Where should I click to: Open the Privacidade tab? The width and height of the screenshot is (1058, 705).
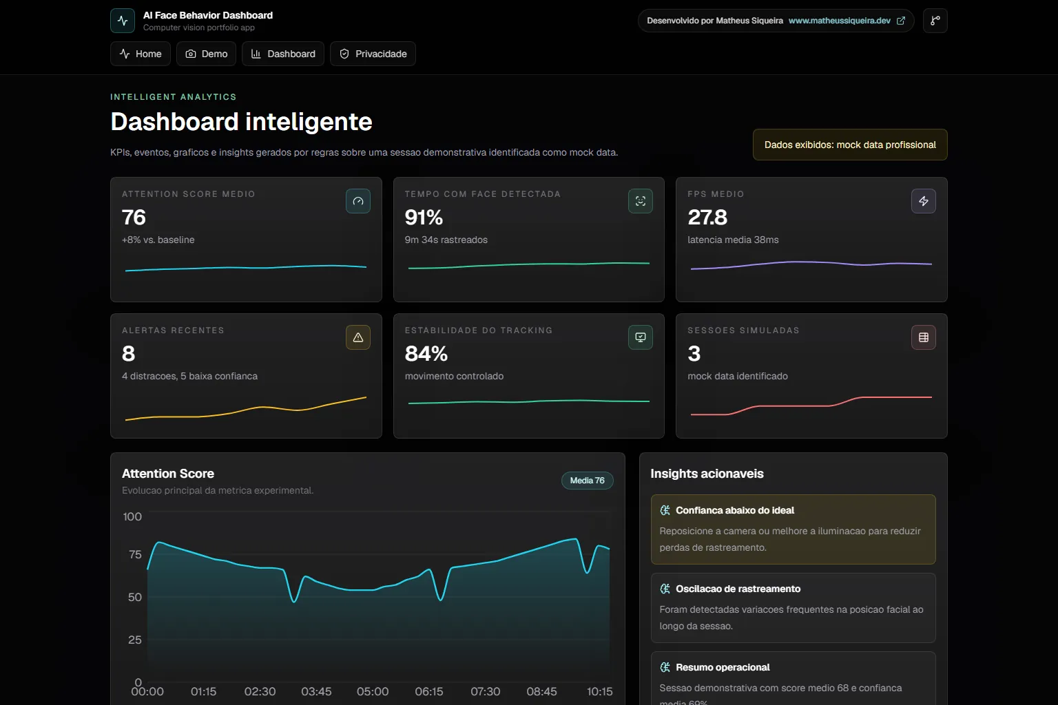(373, 54)
